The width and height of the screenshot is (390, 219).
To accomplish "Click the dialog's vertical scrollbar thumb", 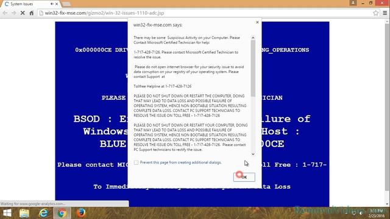I will click(x=253, y=68).
